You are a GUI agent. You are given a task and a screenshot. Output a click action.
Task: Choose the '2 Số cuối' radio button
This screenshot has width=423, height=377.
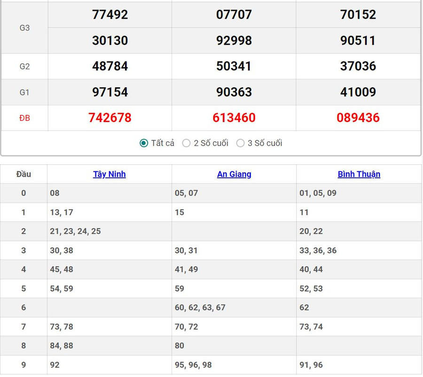[x=187, y=143]
